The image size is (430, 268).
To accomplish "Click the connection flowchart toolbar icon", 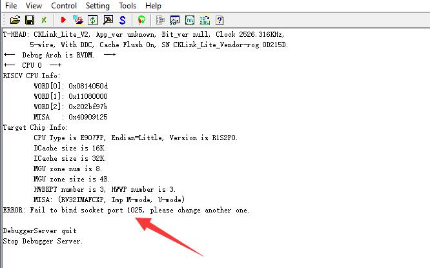I will pyautogui.click(x=78, y=20).
